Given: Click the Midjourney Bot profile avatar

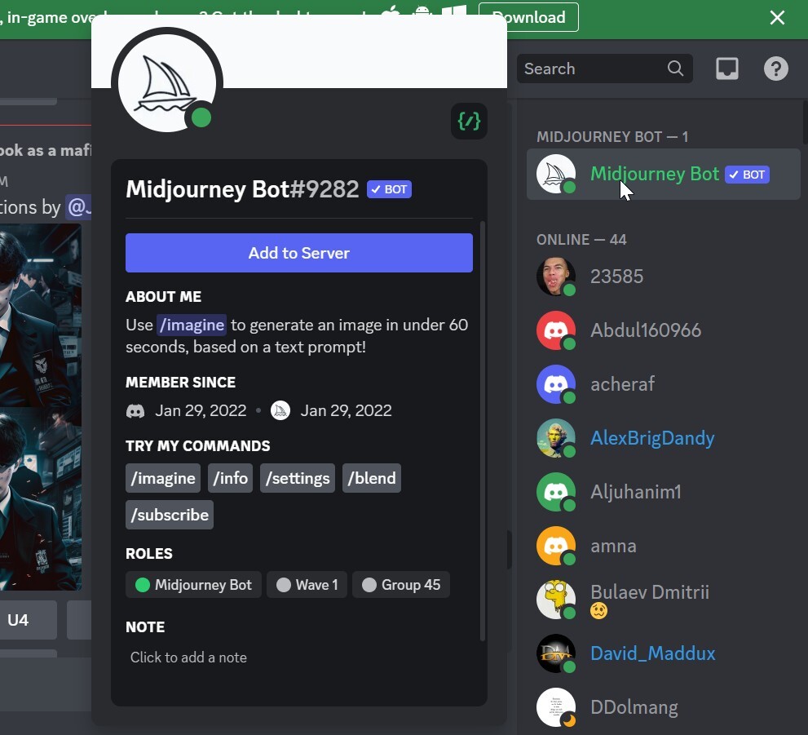Looking at the screenshot, I should (167, 82).
